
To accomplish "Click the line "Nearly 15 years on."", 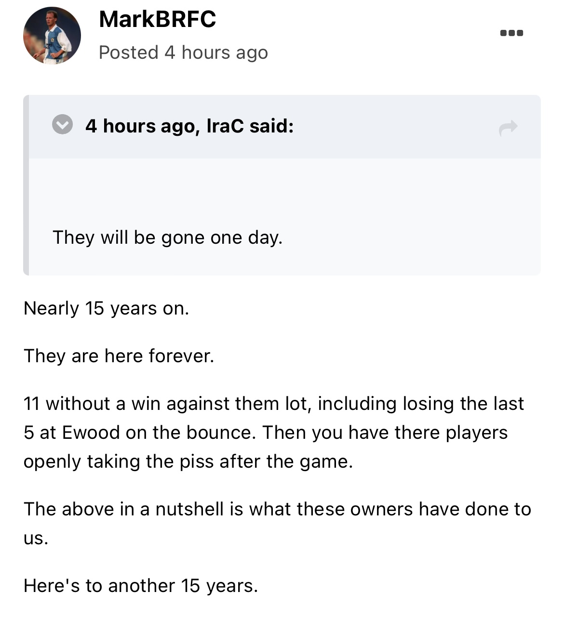I will 106,309.
